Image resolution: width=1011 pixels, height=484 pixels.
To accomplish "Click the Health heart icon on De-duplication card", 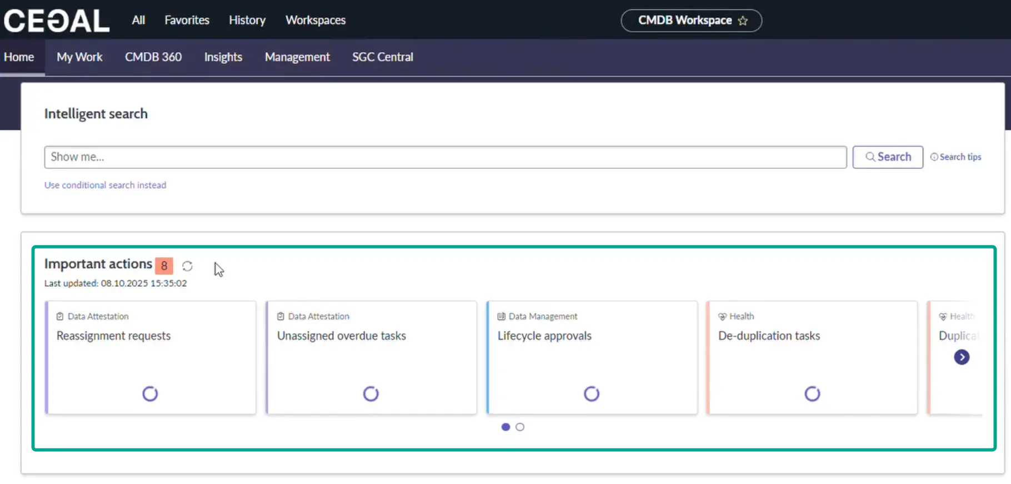I will pos(722,316).
